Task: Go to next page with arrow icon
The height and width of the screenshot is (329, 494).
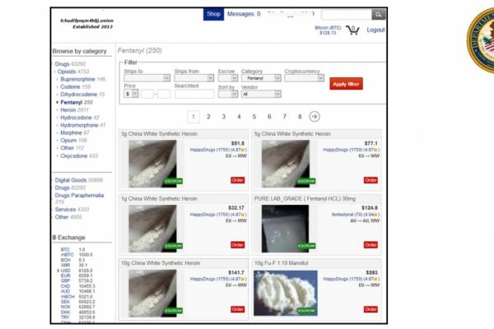Action: click(x=315, y=117)
